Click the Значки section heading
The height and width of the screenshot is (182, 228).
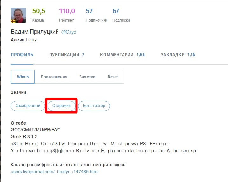pyautogui.click(x=18, y=92)
